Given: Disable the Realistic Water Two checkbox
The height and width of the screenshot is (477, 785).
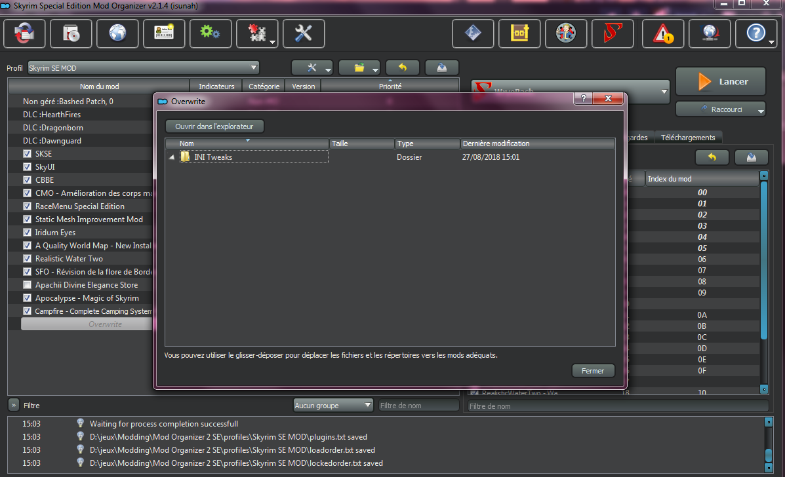Looking at the screenshot, I should coord(27,259).
